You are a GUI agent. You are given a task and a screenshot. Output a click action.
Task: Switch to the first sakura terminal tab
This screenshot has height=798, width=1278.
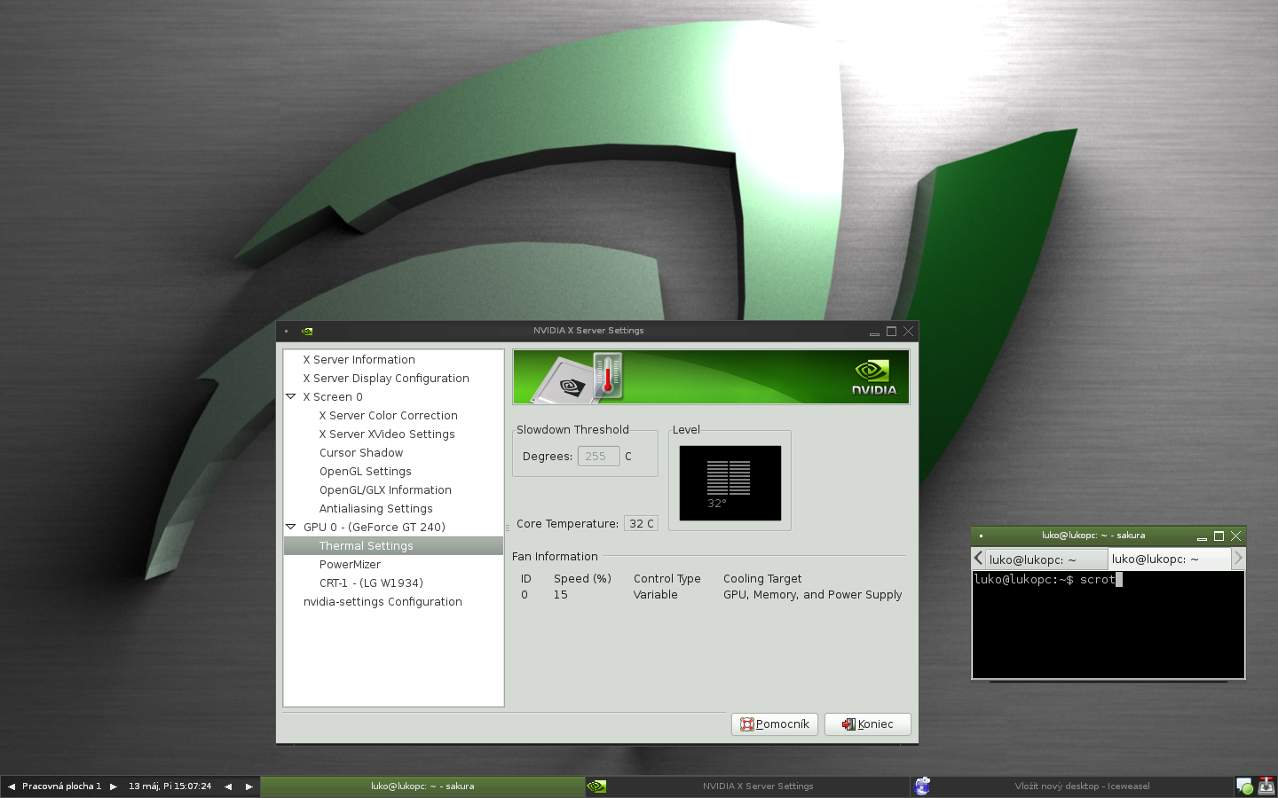click(1046, 559)
